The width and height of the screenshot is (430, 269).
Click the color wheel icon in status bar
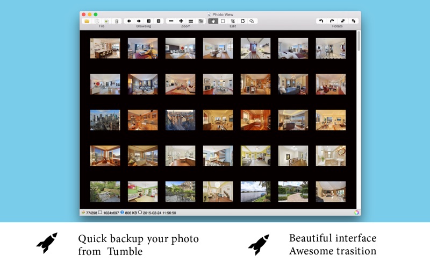(x=356, y=213)
